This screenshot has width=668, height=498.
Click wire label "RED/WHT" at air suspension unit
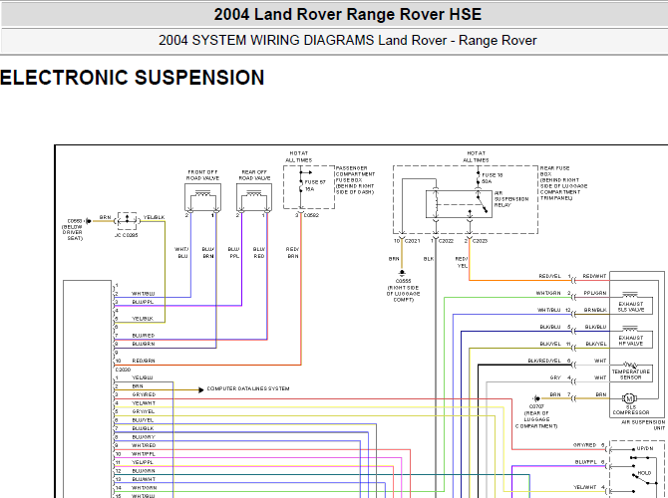594,276
